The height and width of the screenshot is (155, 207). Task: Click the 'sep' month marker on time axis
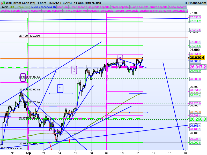tap(28, 153)
